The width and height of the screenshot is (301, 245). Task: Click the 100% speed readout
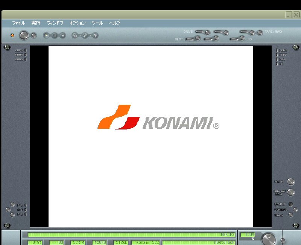pos(248,234)
